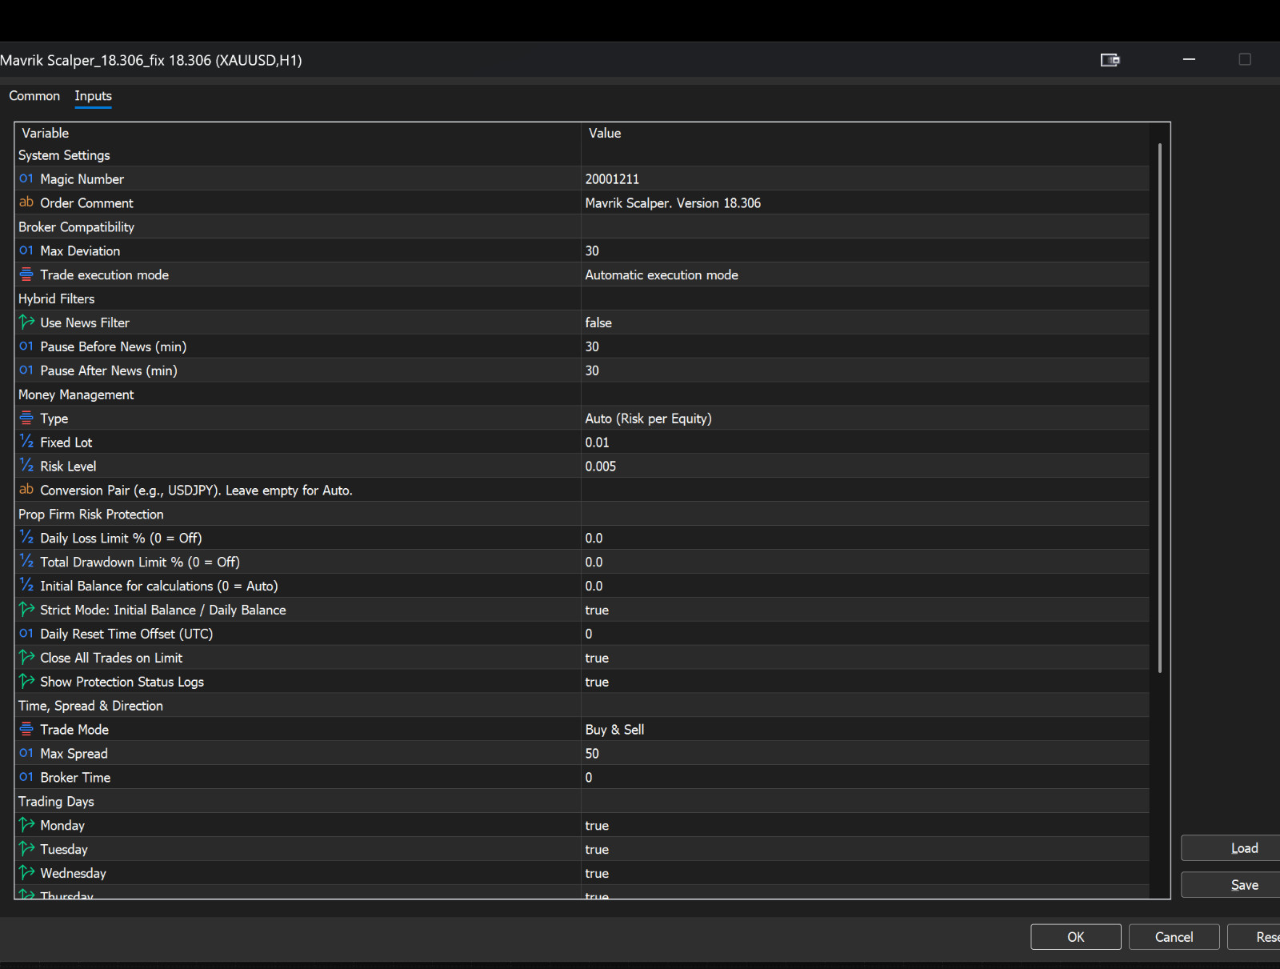Image resolution: width=1280 pixels, height=969 pixels.
Task: Open the Money Management Type dropdown value
Action: click(x=865, y=418)
